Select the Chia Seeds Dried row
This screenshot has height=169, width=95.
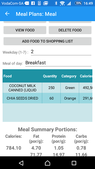pos(47,98)
